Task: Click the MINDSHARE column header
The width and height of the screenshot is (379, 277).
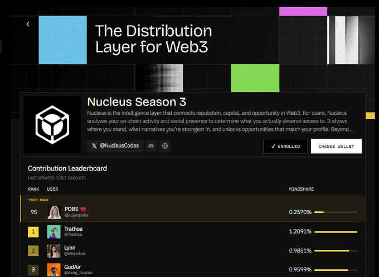Action: click(301, 189)
